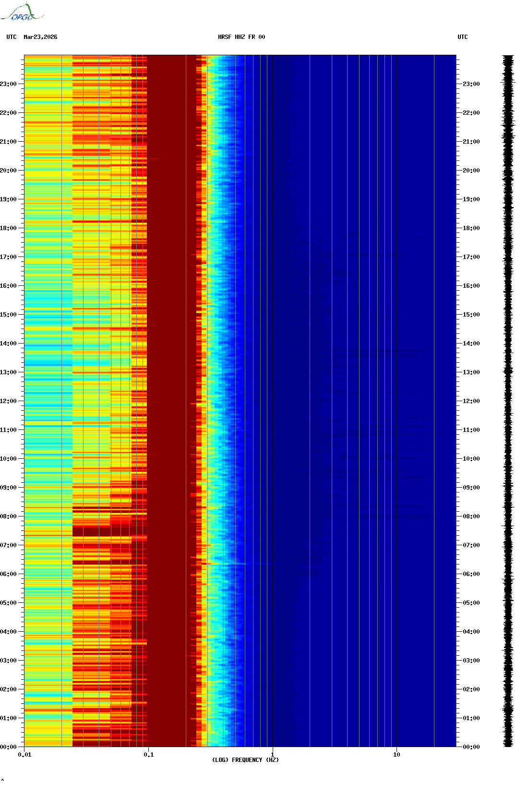Click the station title HRSF HHZ FR 00

tap(241, 37)
